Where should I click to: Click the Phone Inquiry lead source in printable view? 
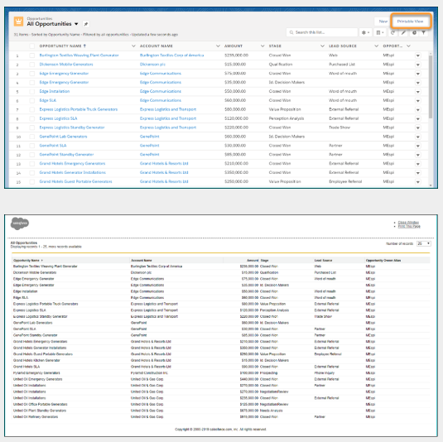pyautogui.click(x=325, y=373)
